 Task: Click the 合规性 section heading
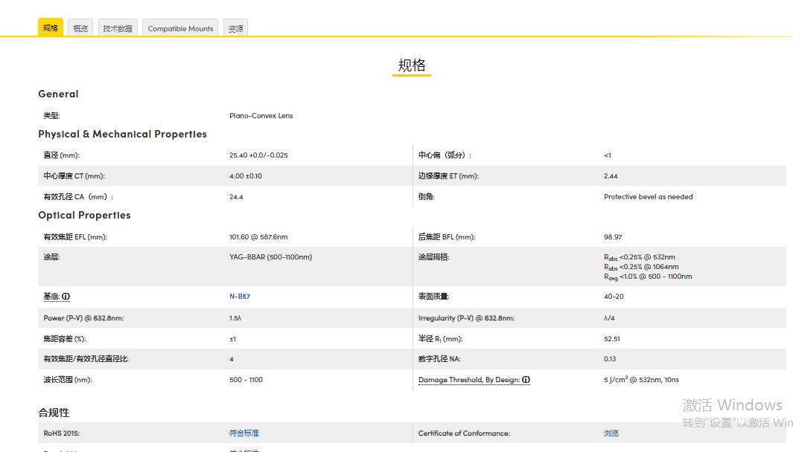(x=54, y=413)
